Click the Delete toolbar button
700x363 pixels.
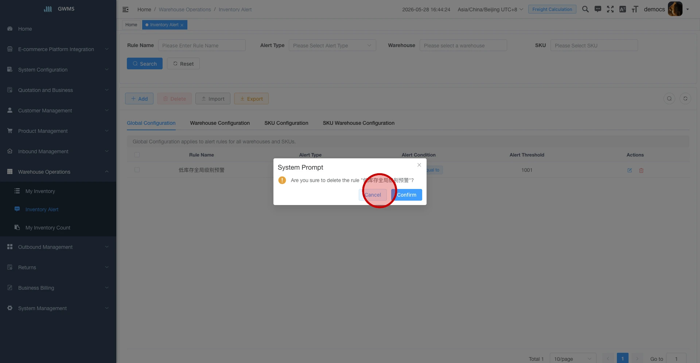[174, 99]
